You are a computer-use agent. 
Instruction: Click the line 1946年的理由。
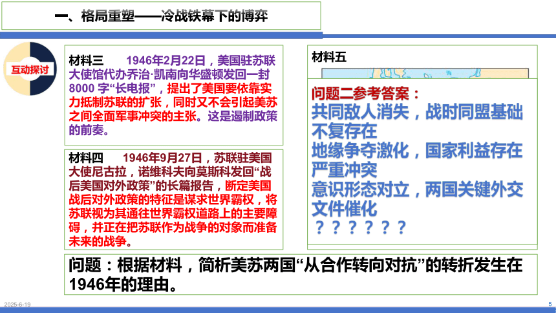pos(123,285)
